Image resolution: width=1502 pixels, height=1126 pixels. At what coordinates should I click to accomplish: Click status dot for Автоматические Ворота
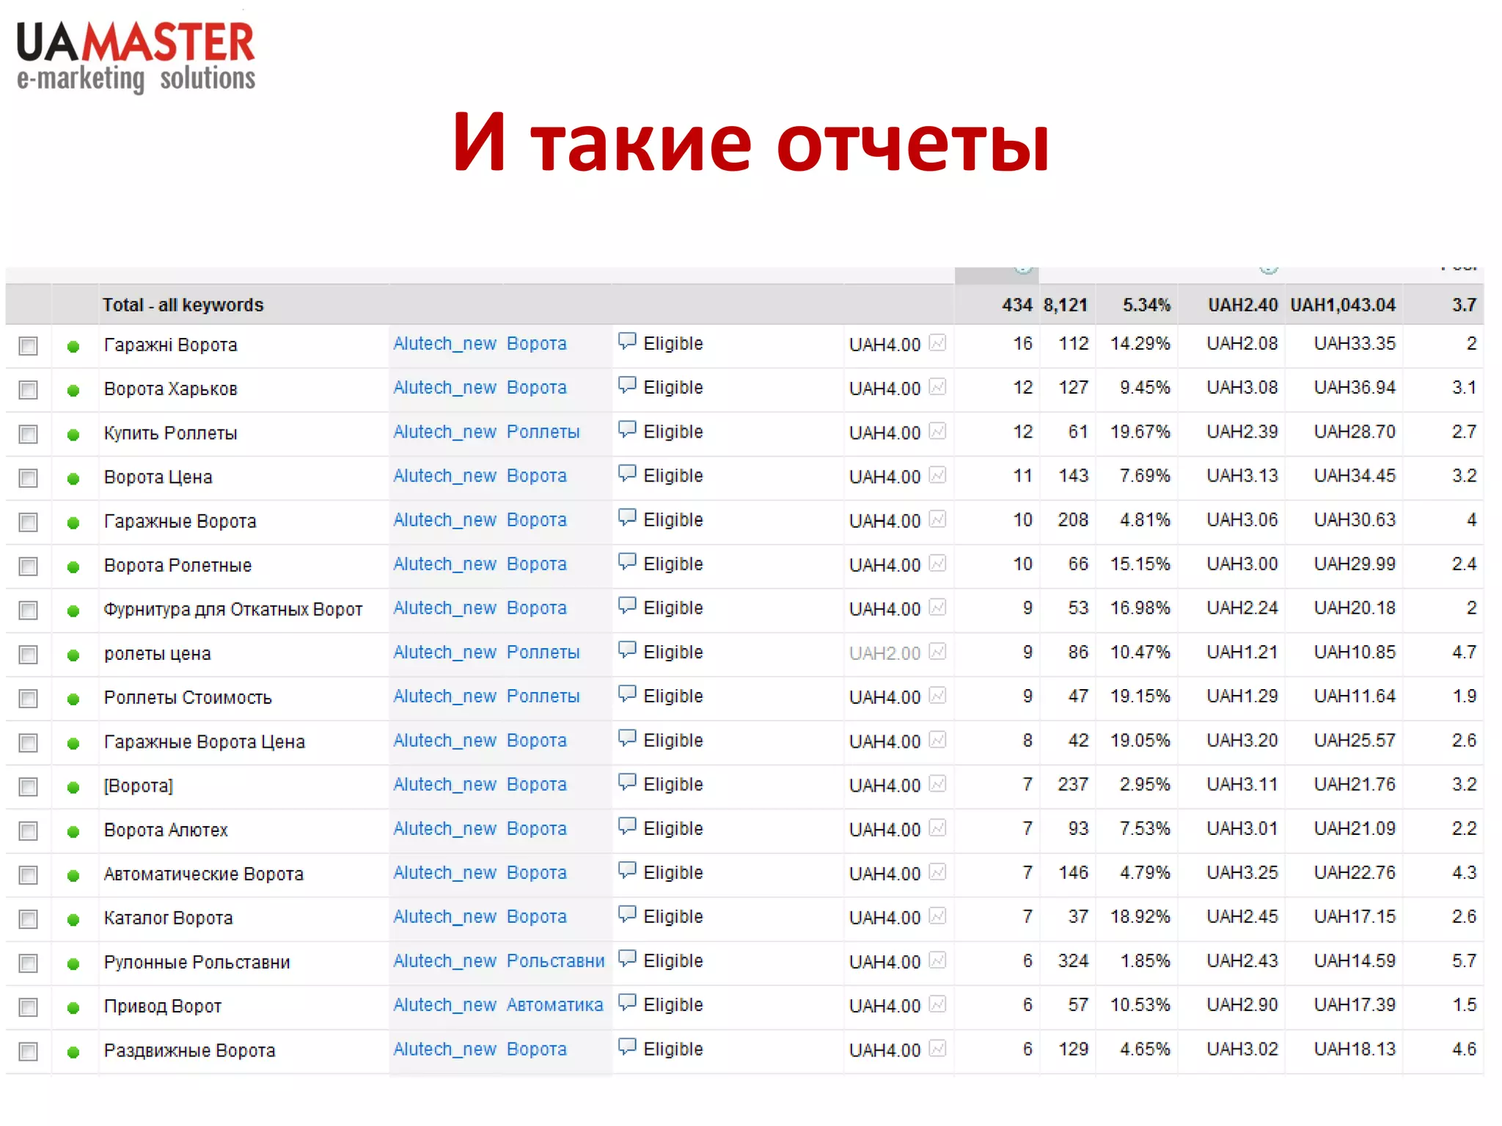73,875
